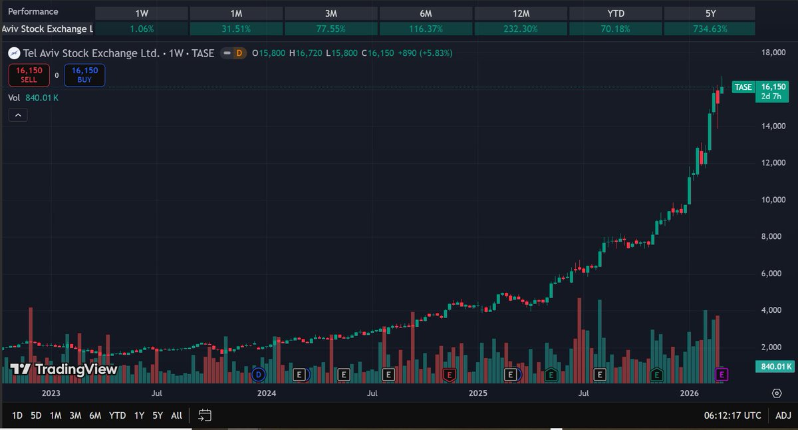This screenshot has width=798, height=430.
Task: Toggle ADJ adjusted data mode
Action: point(783,415)
